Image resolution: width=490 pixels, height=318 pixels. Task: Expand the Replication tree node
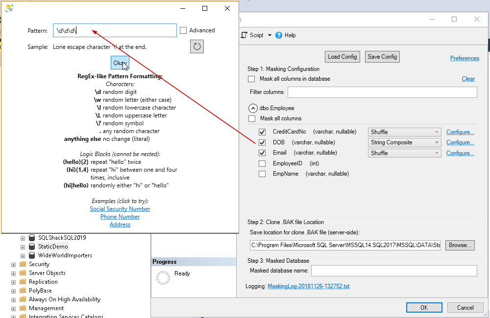(13, 282)
